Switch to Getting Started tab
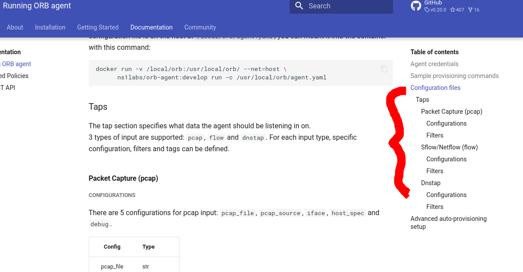Screen dimensions: 523x272 [x=98, y=27]
